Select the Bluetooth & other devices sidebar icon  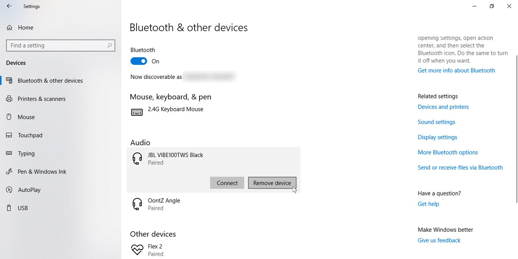point(9,80)
